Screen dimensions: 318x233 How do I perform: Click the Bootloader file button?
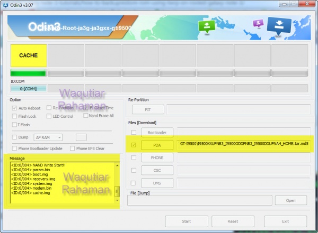click(x=157, y=133)
